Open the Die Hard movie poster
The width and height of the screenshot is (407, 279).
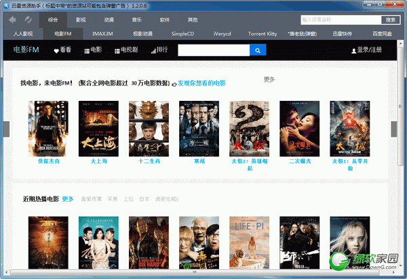[x=149, y=242]
